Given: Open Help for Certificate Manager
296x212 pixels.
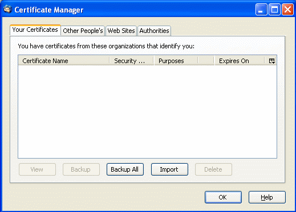Looking at the screenshot, I should pyautogui.click(x=267, y=197).
